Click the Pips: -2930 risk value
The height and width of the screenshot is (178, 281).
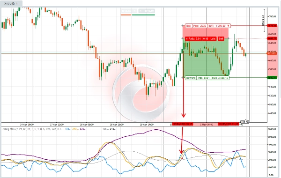point(200,26)
